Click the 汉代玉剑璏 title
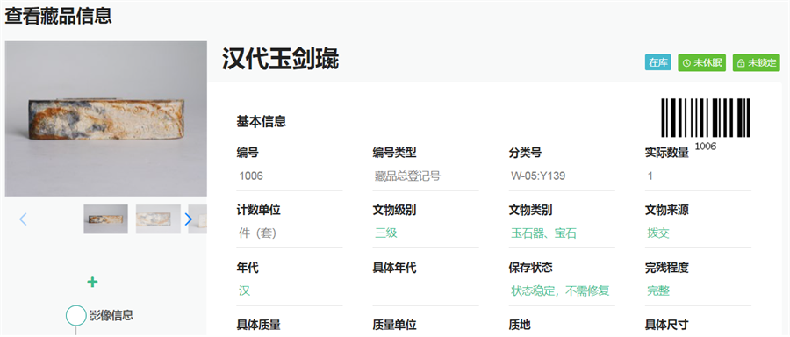Viewport: 790px width, 337px height. 281,60
